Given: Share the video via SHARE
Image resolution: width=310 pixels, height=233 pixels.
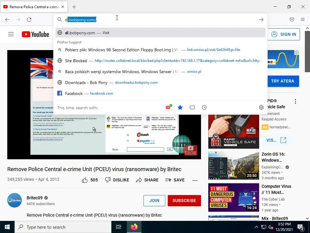Looking at the screenshot, I should (147, 180).
